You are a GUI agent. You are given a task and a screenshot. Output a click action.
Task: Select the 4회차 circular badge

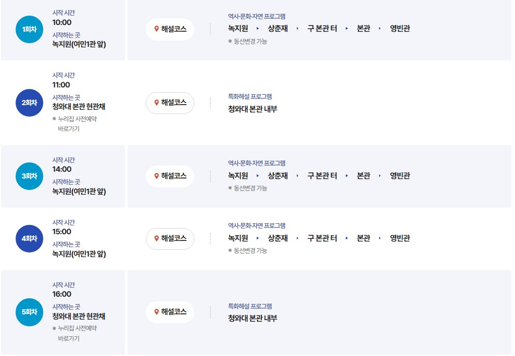pos(29,238)
